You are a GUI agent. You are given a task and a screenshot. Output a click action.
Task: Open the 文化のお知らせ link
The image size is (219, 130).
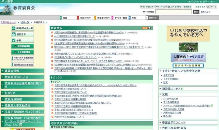170,99
